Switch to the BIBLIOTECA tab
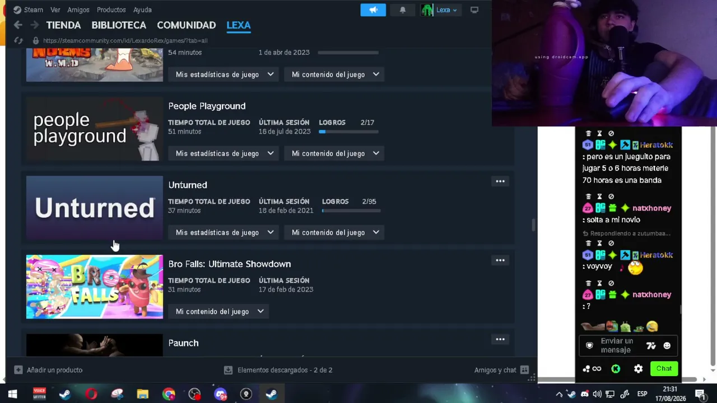This screenshot has height=403, width=717. (x=119, y=25)
